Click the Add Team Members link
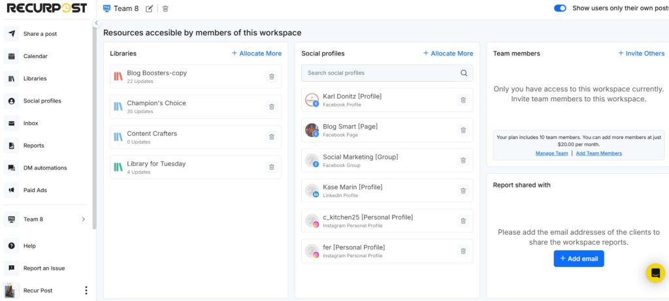The width and height of the screenshot is (669, 301). click(x=598, y=153)
